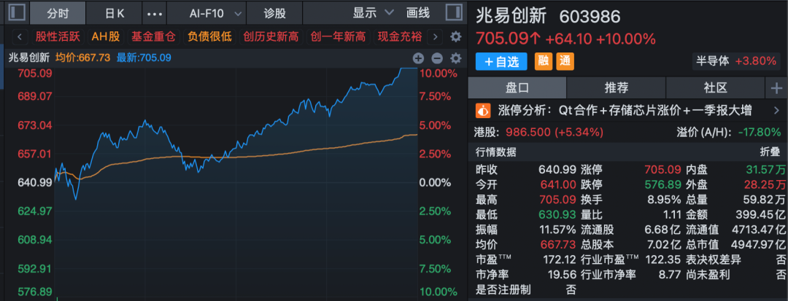The image size is (788, 301).
Task: Click the 640.99 previous close axis label
Action: point(35,183)
